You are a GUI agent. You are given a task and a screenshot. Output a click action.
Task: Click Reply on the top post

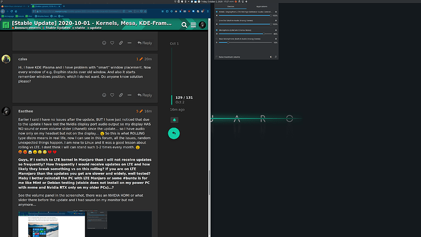145,43
